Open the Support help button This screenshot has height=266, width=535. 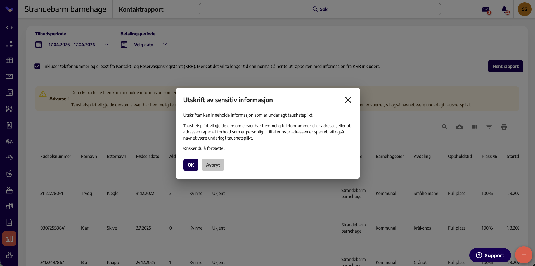pos(490,255)
